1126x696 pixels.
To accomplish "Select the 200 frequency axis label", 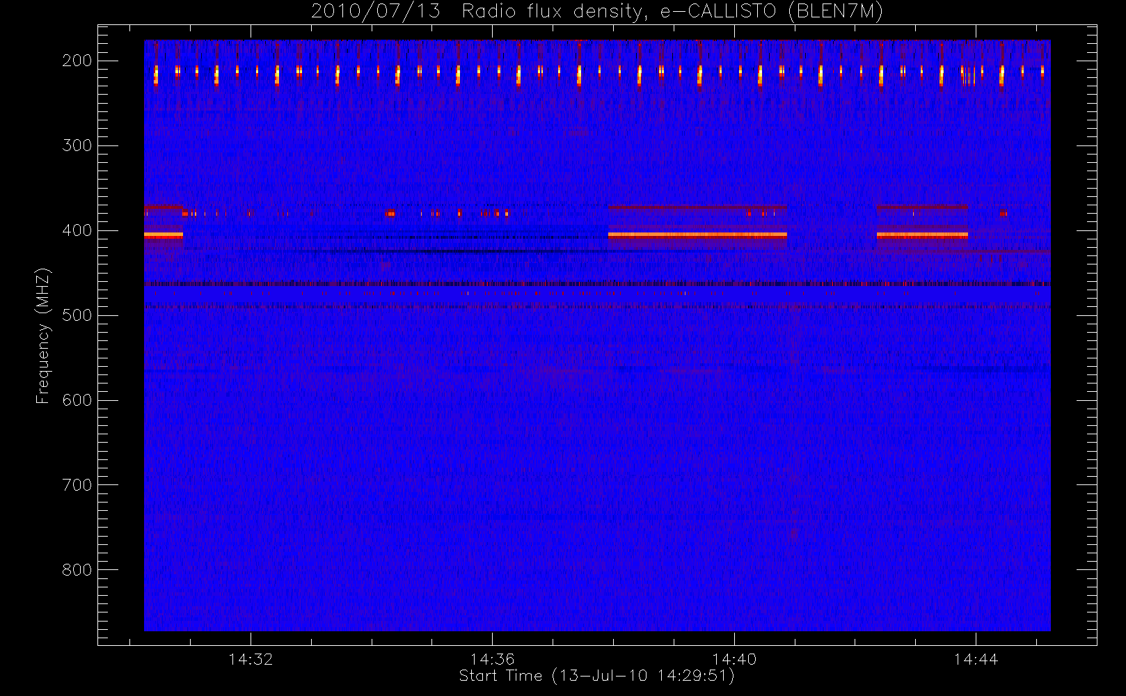I will (77, 61).
